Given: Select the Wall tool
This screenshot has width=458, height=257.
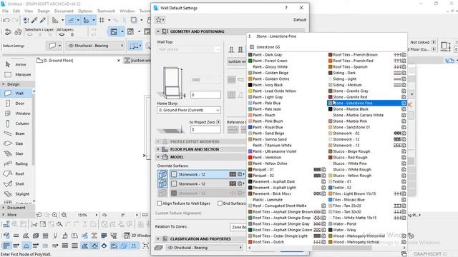Looking at the screenshot, I should pos(16,94).
